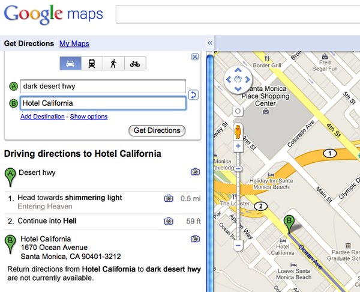Screen dimensions: 360x292
Task: Swap start and end points arrow
Action: point(193,95)
